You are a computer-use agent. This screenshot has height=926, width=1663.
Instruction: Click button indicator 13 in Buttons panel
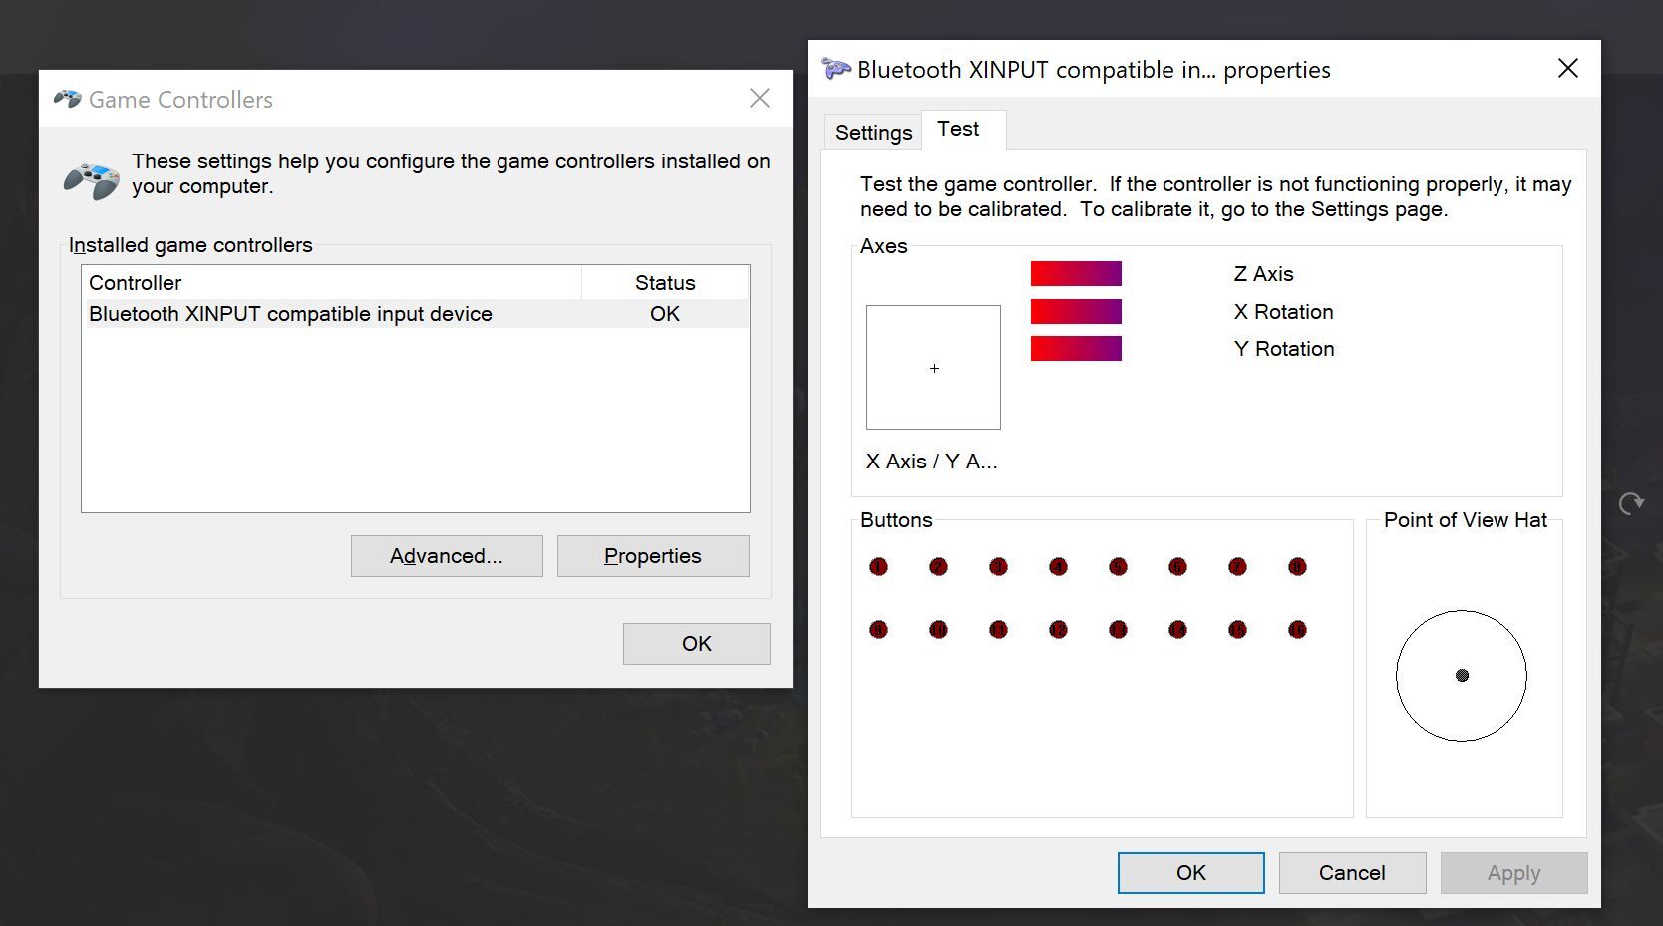[1118, 630]
